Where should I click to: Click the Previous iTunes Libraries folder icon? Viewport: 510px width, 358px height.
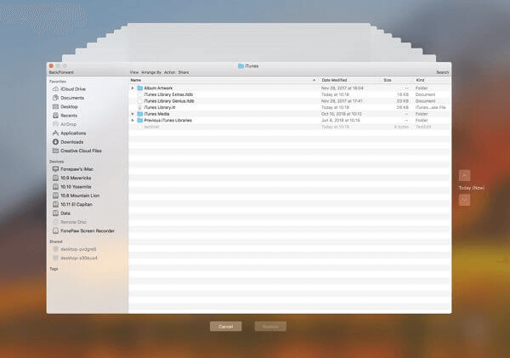(140, 121)
